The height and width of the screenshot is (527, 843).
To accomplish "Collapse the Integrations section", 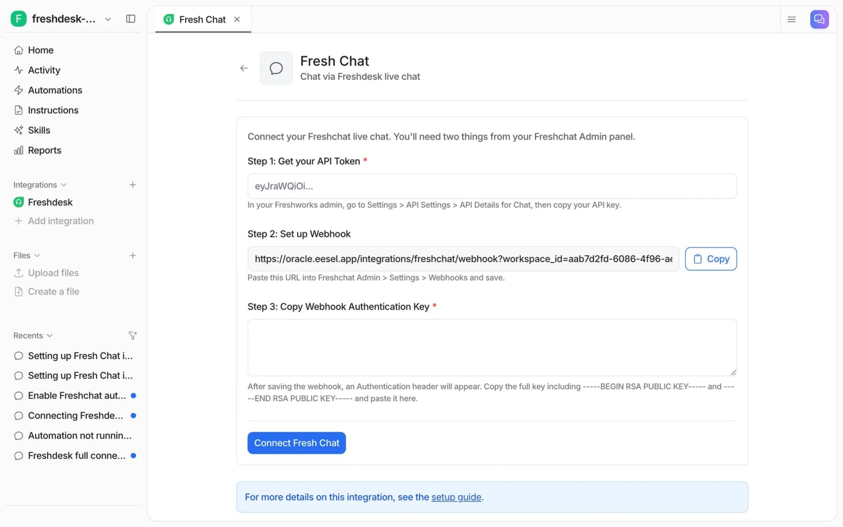I will tap(40, 185).
